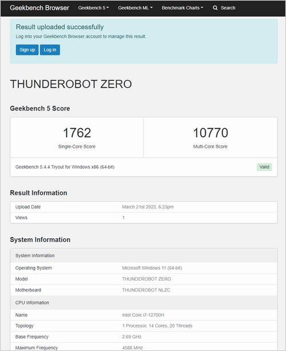This screenshot has height=351, width=286.
Task: Go to the Geekbench Browser home link
Action: pyautogui.click(x=39, y=8)
